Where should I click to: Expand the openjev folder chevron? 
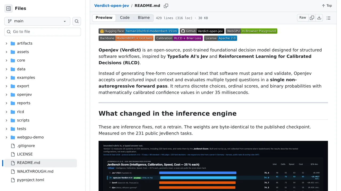(6, 94)
